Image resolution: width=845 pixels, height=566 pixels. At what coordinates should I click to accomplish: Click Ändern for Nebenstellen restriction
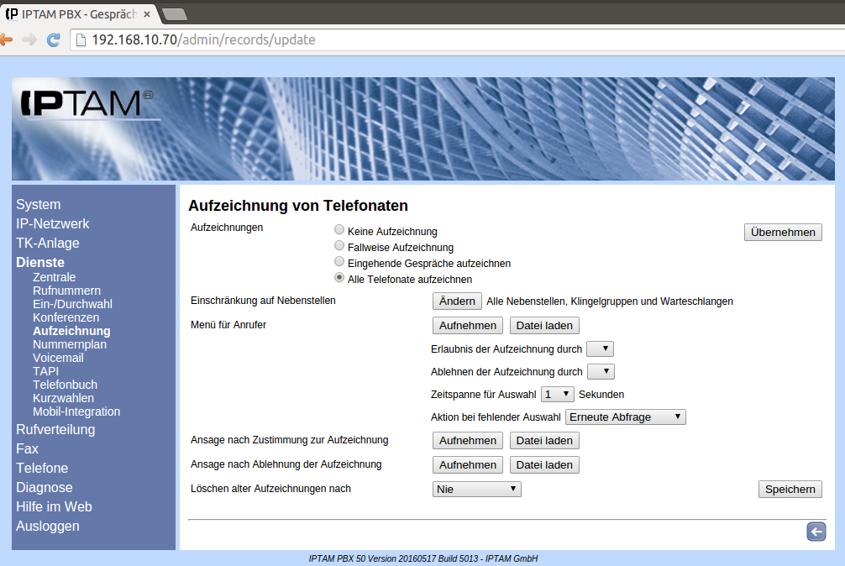[457, 301]
